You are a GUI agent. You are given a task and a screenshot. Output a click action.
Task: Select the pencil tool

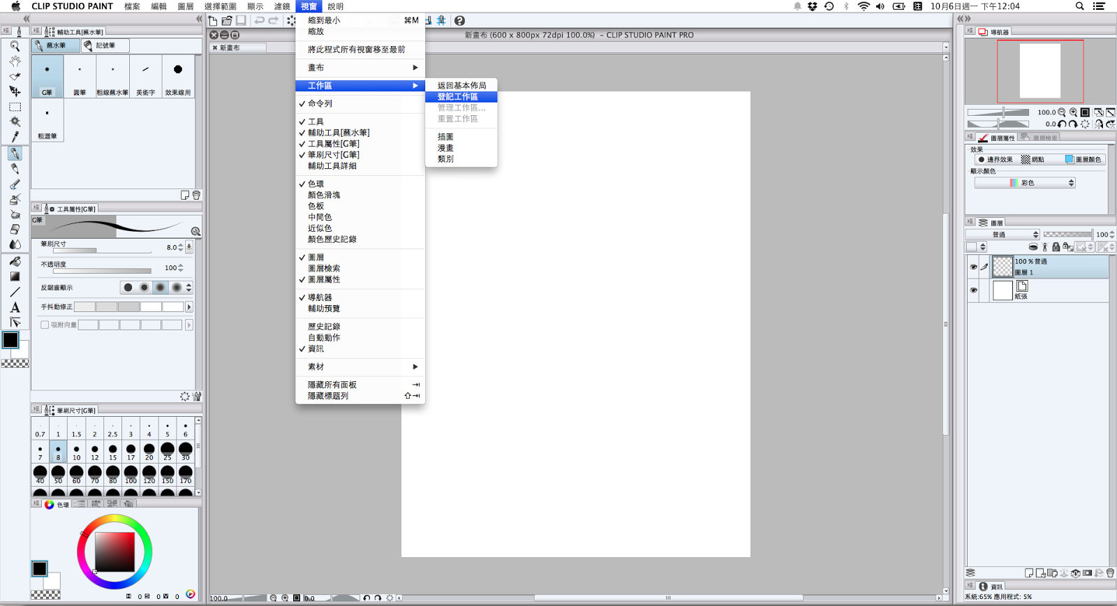[x=15, y=169]
